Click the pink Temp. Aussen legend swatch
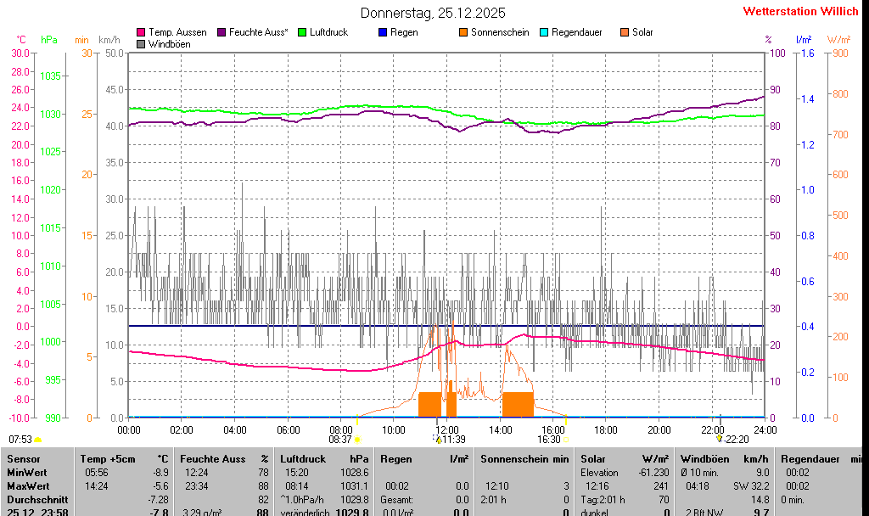The width and height of the screenshot is (869, 516). [x=141, y=32]
